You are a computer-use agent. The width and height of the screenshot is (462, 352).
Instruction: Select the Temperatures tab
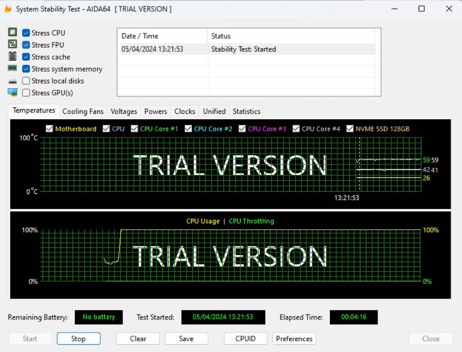click(x=34, y=110)
